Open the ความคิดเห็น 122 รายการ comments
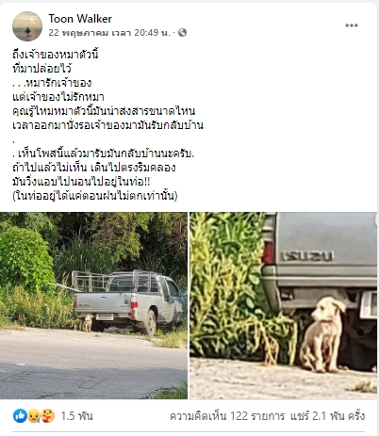The image size is (379, 436). pyautogui.click(x=227, y=416)
